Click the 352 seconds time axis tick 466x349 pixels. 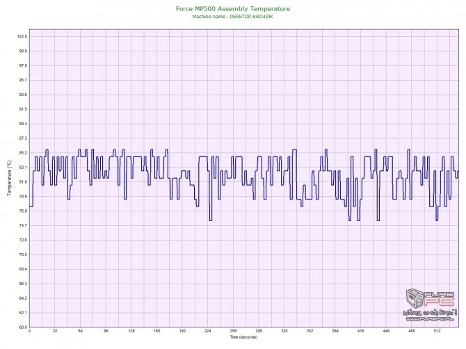pyautogui.click(x=310, y=331)
